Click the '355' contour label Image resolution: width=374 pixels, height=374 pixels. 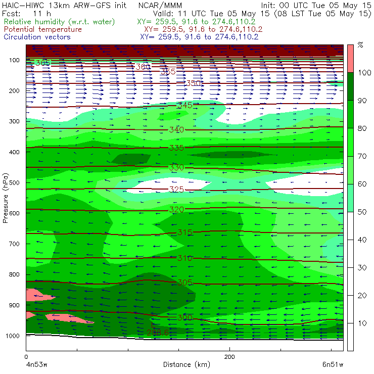pyautogui.click(x=168, y=71)
